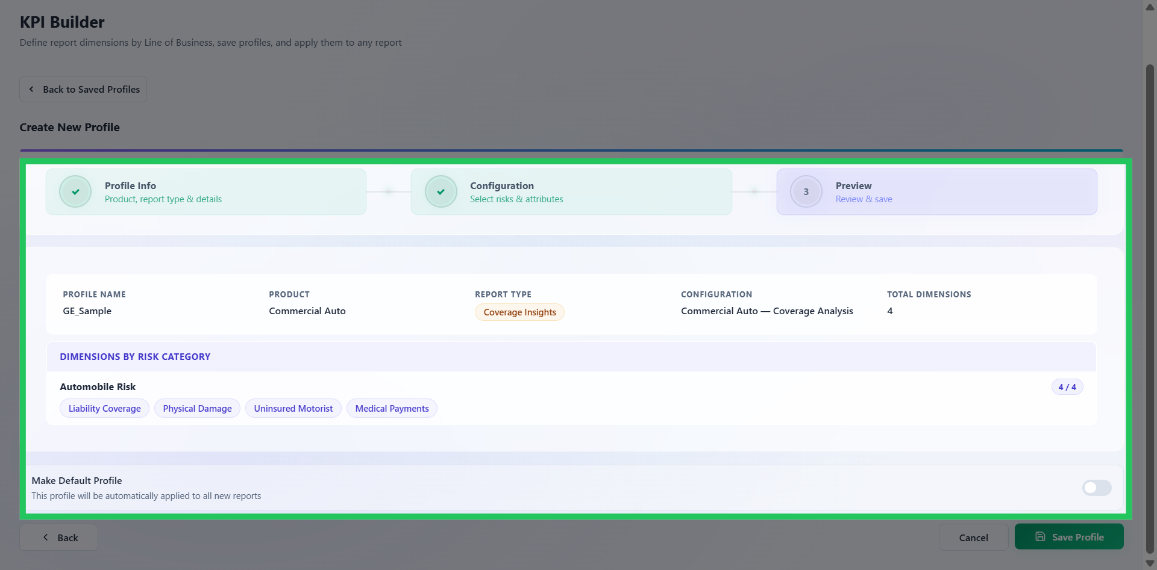The image size is (1157, 570).
Task: Click the page vertical scrollbar thumb
Action: coord(1150,308)
